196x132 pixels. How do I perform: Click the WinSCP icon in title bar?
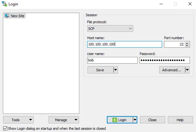(4, 4)
